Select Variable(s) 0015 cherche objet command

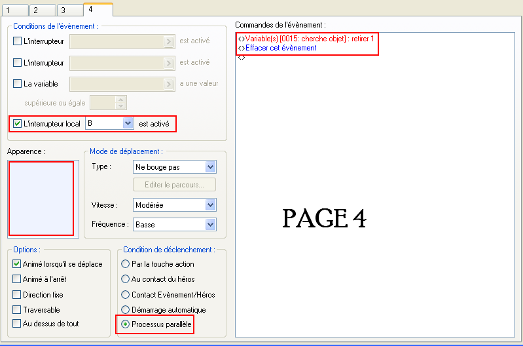click(x=306, y=39)
